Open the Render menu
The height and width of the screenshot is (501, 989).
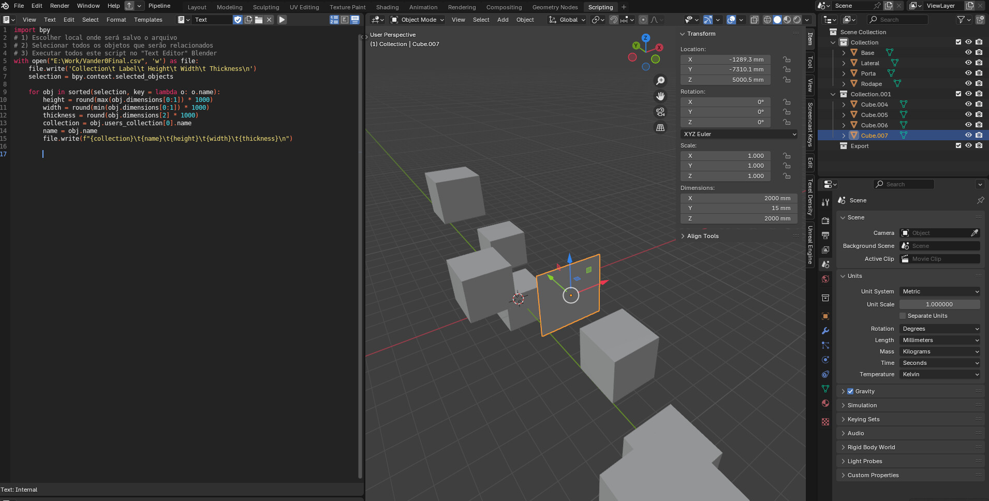coord(60,6)
